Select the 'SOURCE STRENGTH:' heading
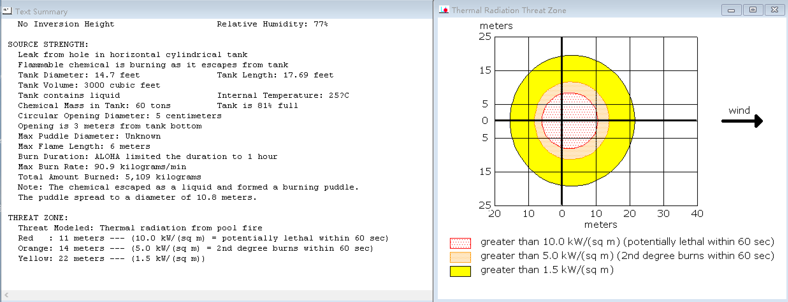 click(48, 44)
